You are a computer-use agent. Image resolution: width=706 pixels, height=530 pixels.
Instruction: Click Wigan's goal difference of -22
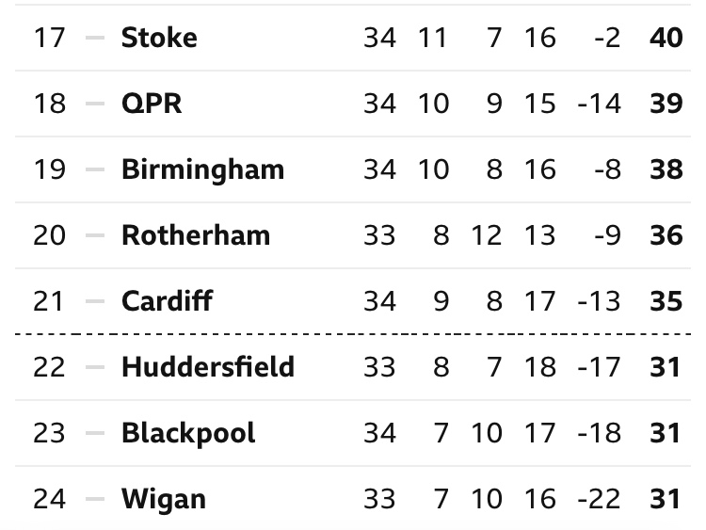coord(600,498)
